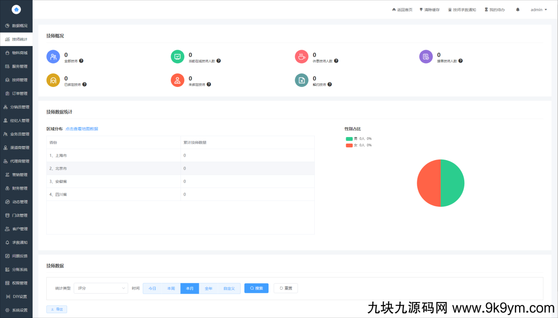Click the orange 未绑定技师 person icon
The height and width of the screenshot is (318, 558).
[177, 80]
